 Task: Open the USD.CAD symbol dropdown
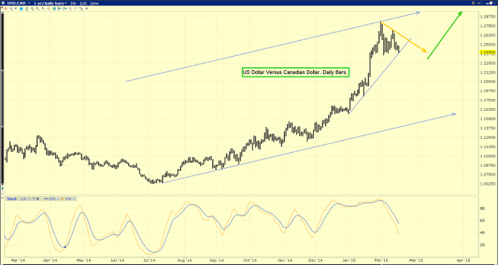click(29, 3)
